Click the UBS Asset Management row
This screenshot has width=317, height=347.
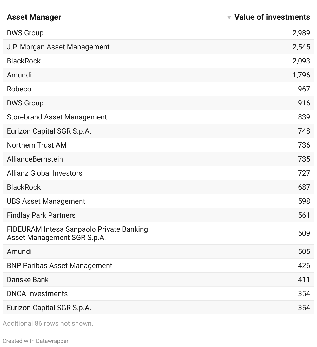tap(158, 201)
